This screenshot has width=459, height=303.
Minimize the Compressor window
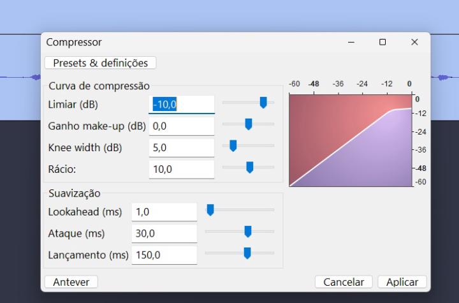coord(351,42)
